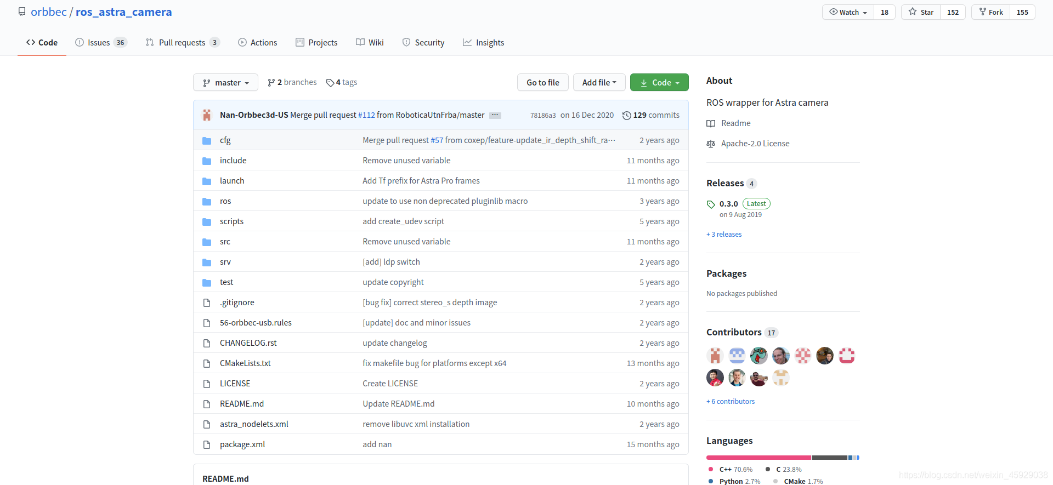
Task: View the watchers count 18
Action: pos(885,12)
